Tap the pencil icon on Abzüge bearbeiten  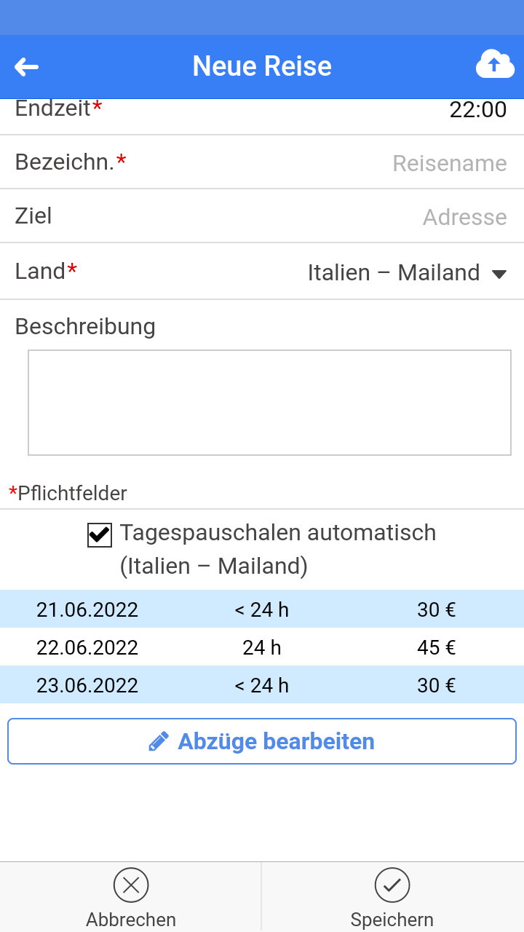(159, 741)
